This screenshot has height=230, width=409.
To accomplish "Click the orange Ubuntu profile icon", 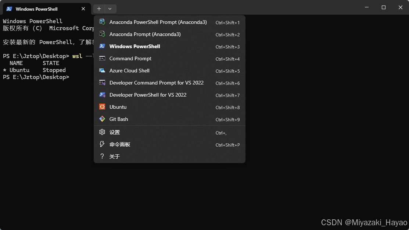I will click(102, 107).
